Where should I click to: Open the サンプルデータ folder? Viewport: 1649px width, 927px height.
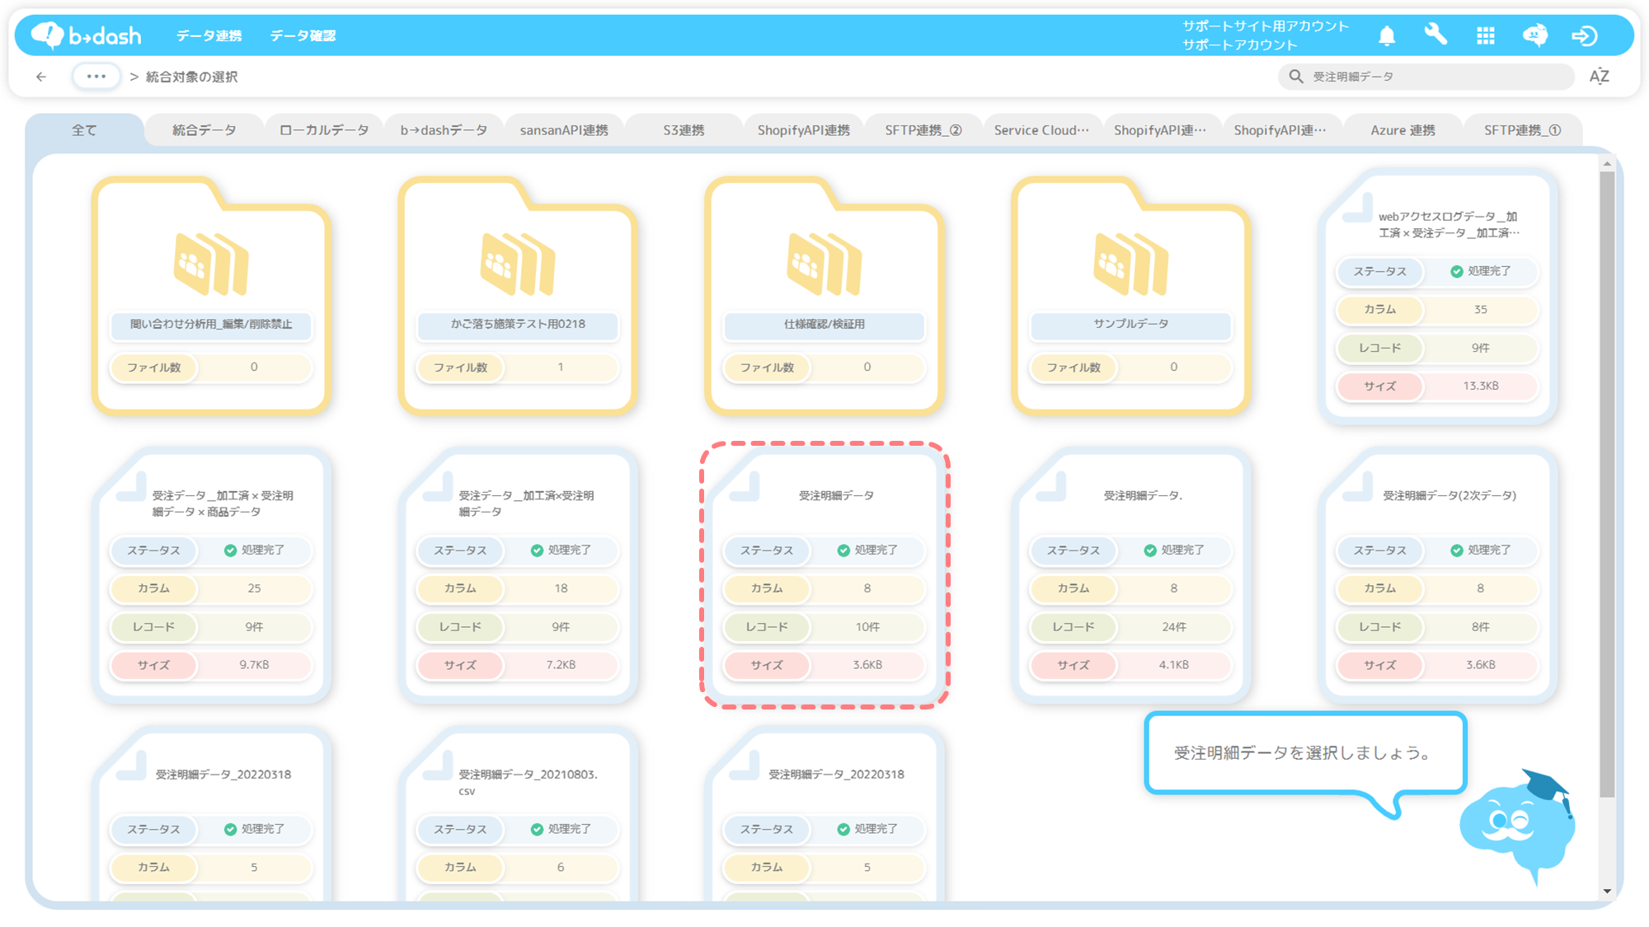pos(1131,295)
